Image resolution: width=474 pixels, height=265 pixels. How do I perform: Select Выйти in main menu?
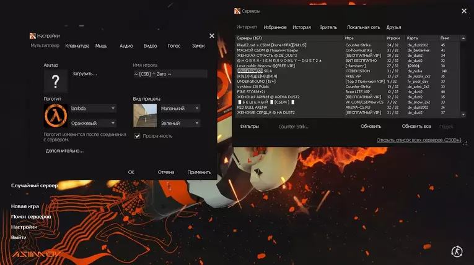pos(19,237)
